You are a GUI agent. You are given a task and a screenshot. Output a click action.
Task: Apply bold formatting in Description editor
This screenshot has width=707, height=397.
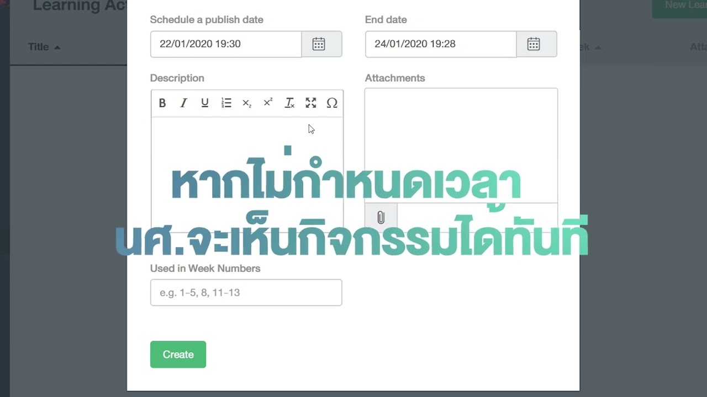(x=162, y=103)
